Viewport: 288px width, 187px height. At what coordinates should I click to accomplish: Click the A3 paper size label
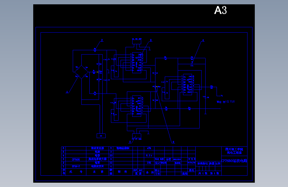point(221,10)
